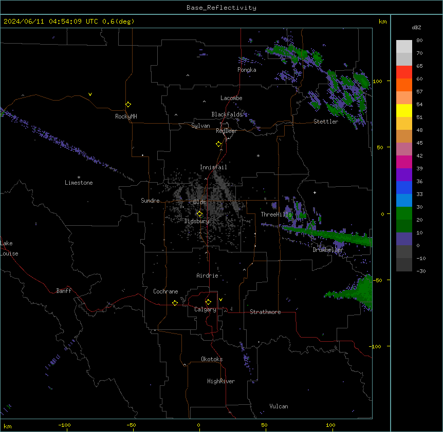The width and height of the screenshot is (443, 432).
Task: Click the Sundre label
Action: click(150, 201)
